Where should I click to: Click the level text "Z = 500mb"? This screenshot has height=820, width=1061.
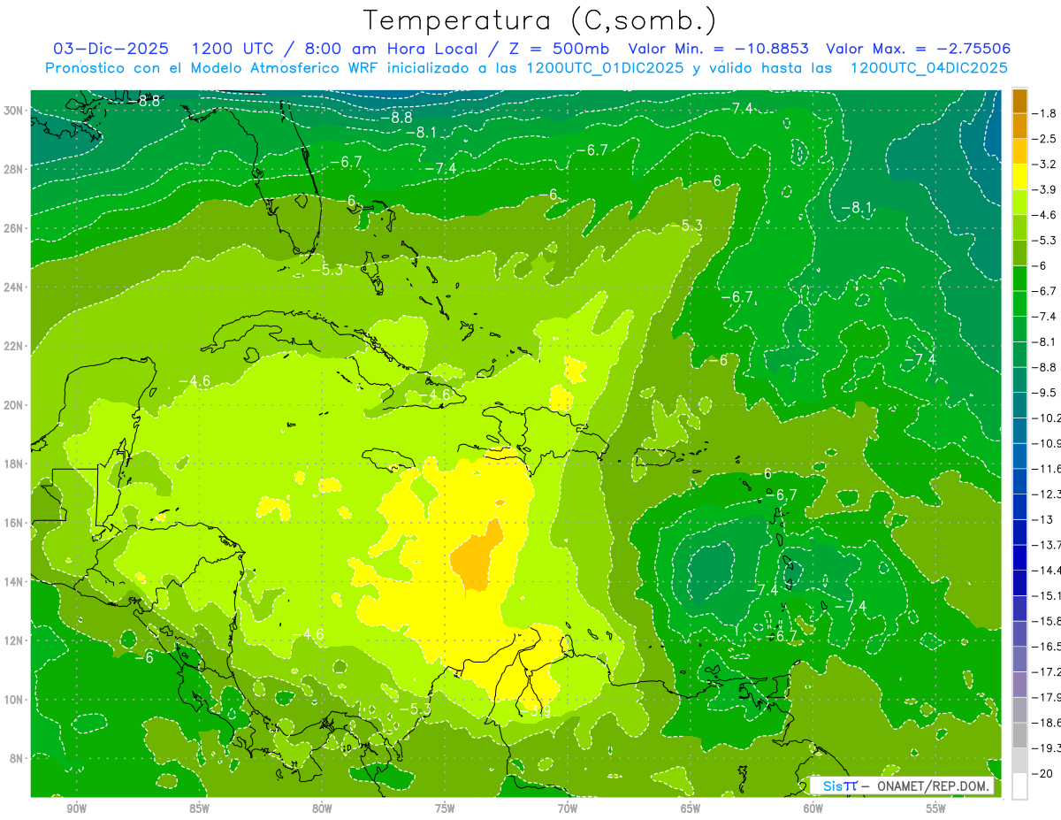click(555, 49)
